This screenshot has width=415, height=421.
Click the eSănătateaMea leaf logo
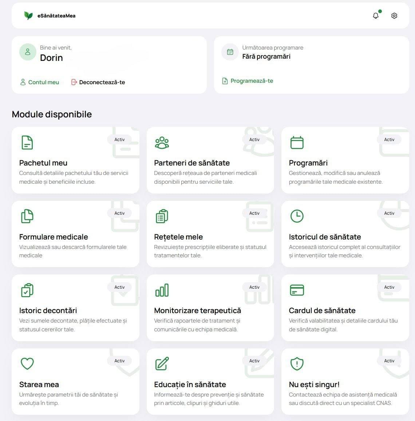pos(28,16)
